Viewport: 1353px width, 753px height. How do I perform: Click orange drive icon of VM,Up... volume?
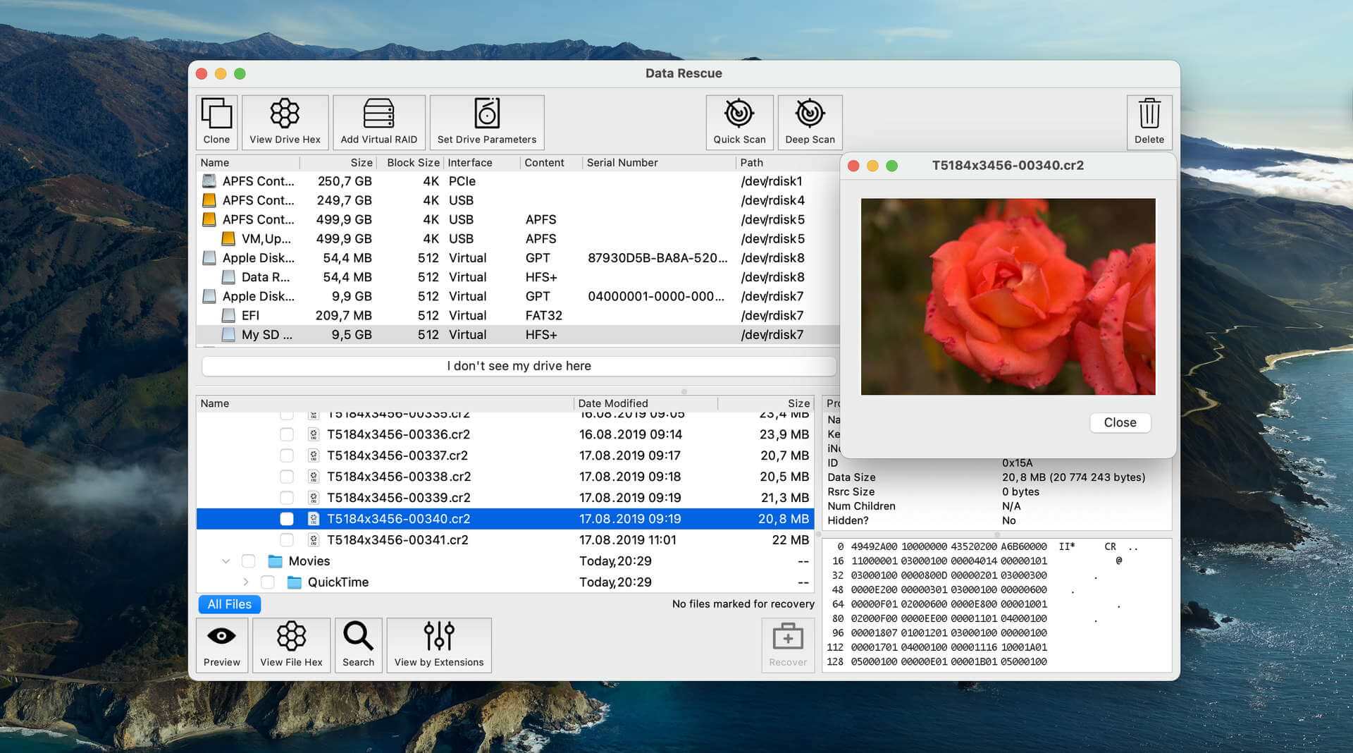228,239
